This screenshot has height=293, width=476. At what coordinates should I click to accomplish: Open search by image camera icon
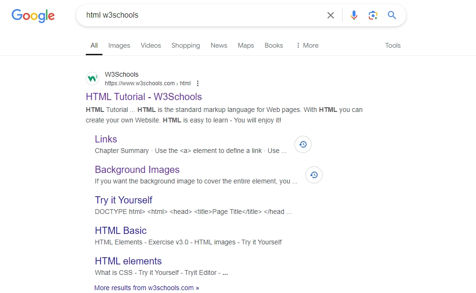point(373,15)
